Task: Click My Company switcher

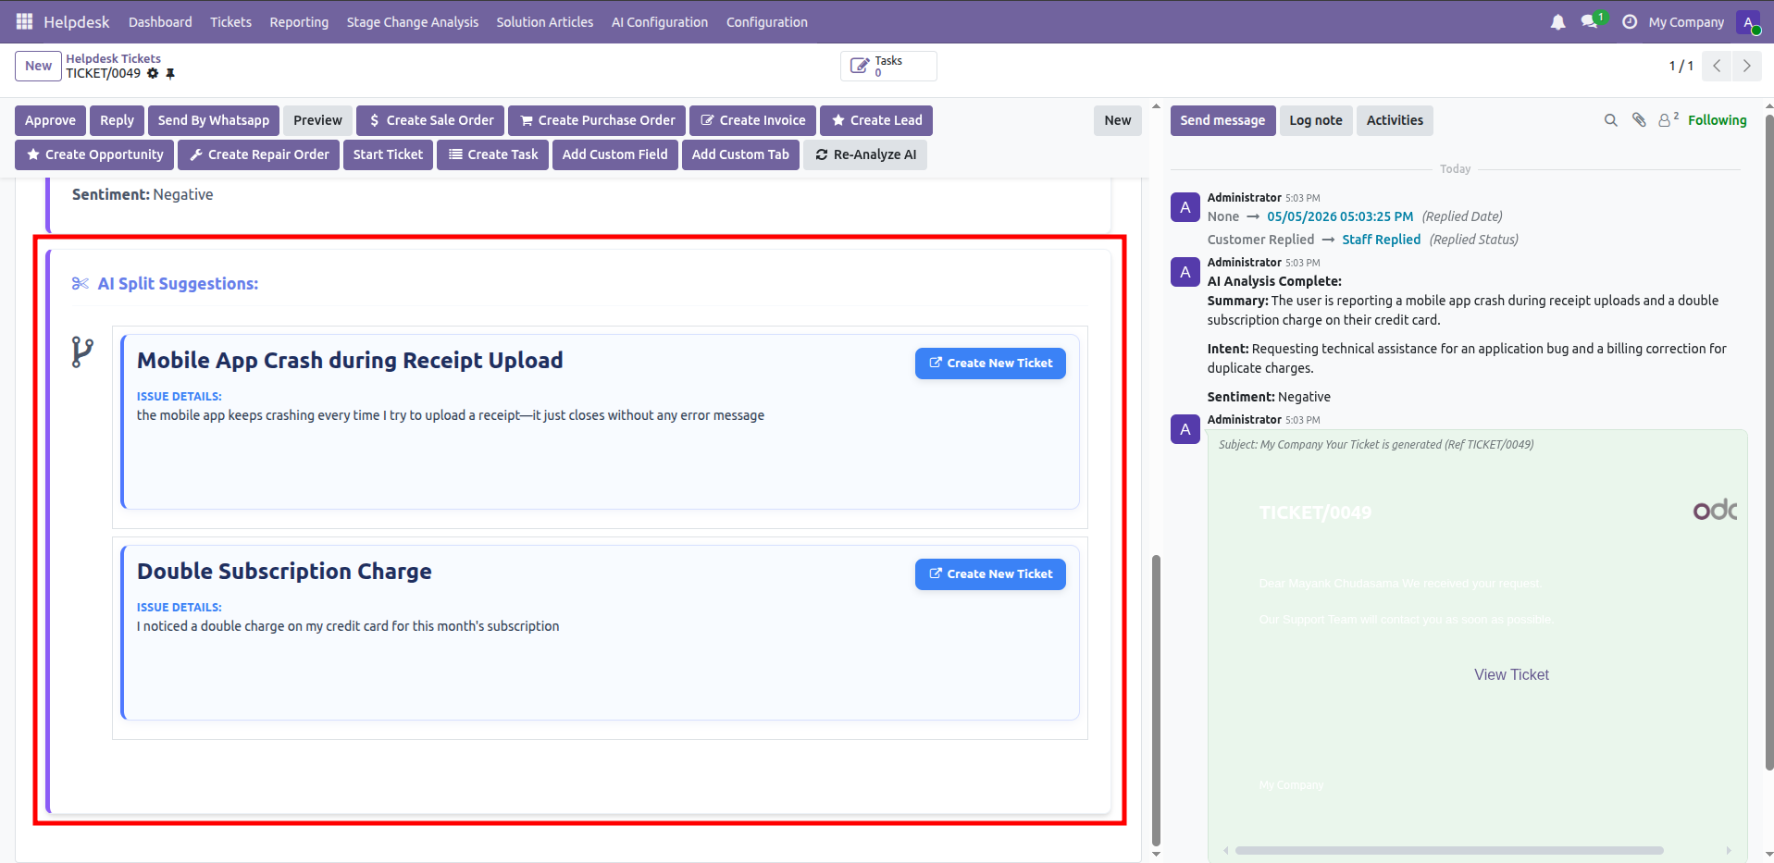Action: (x=1686, y=22)
